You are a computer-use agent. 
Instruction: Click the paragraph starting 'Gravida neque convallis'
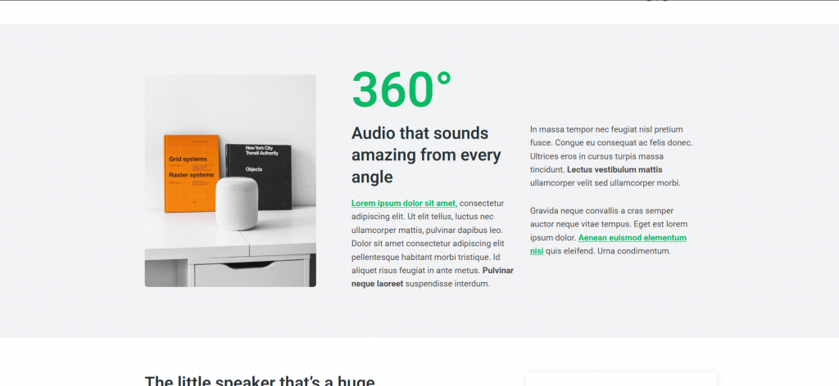click(609, 231)
